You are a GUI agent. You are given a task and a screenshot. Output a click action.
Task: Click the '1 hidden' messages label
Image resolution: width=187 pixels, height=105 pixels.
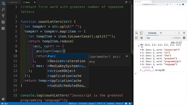176,38
